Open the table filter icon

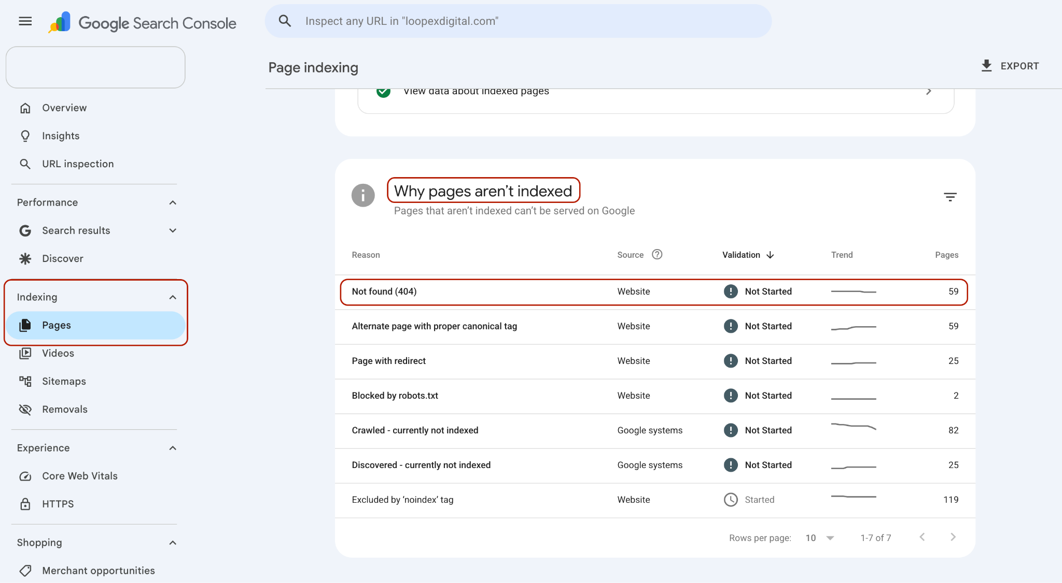tap(950, 197)
